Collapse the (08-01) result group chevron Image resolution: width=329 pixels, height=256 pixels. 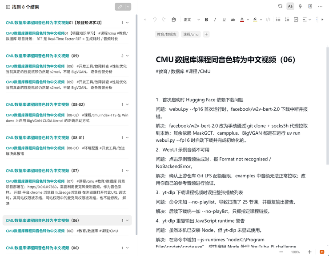tap(127, 138)
